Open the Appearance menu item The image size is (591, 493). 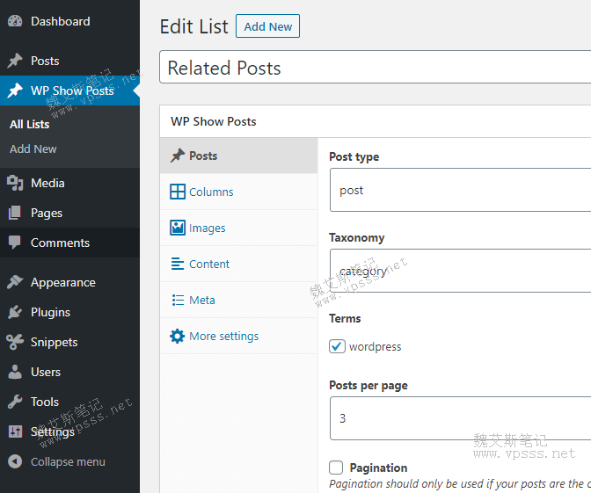point(69,282)
